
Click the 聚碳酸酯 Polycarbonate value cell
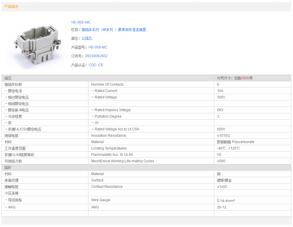235,142
